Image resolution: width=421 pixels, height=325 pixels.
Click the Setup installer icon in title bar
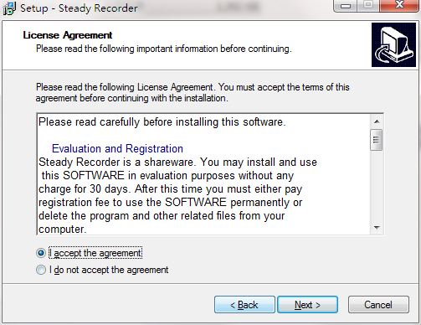(x=9, y=8)
